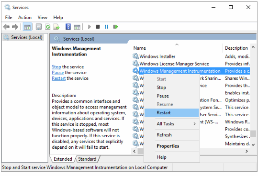Viewport: 258px width, 176px height.
Task: Click the Export List toolbar icon
Action: pos(56,27)
